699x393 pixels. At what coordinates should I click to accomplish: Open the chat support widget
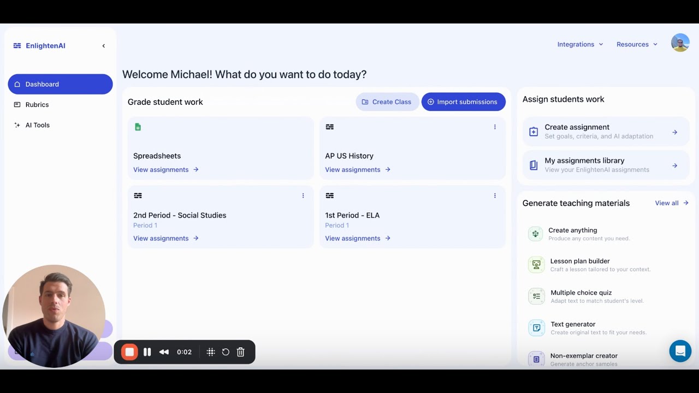tap(680, 351)
